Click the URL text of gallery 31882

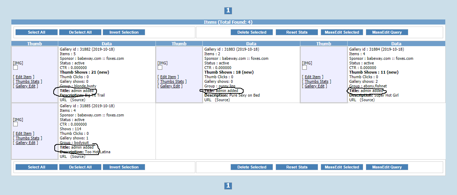pyautogui.click(x=63, y=100)
